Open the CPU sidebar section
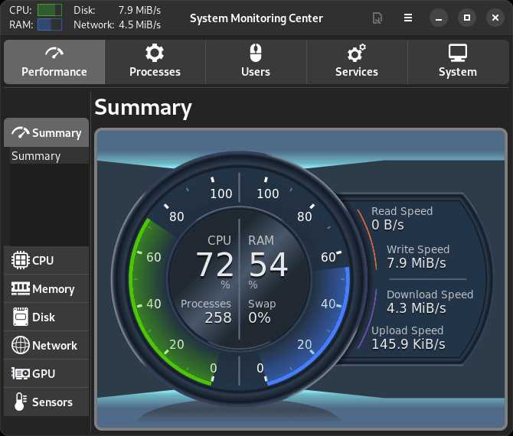 46,261
